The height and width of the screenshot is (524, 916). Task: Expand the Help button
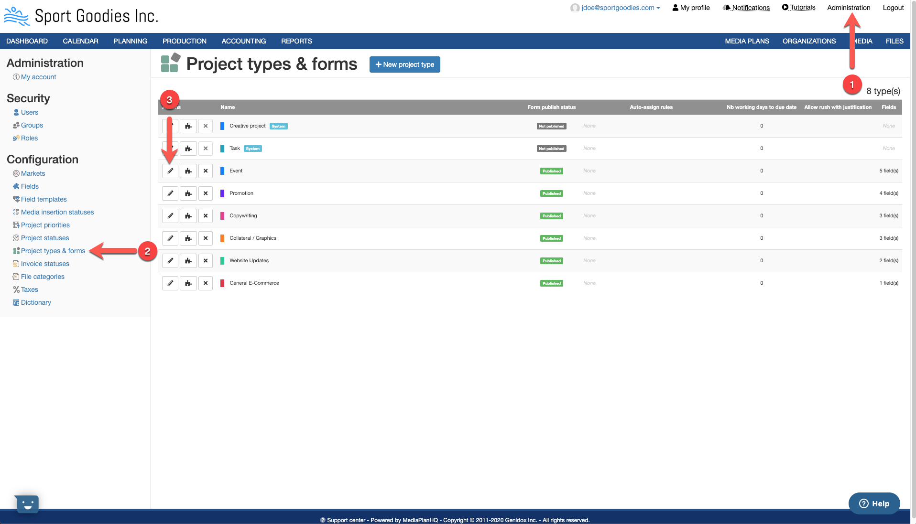tap(874, 503)
